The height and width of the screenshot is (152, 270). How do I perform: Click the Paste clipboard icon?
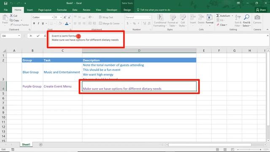pos(5,18)
